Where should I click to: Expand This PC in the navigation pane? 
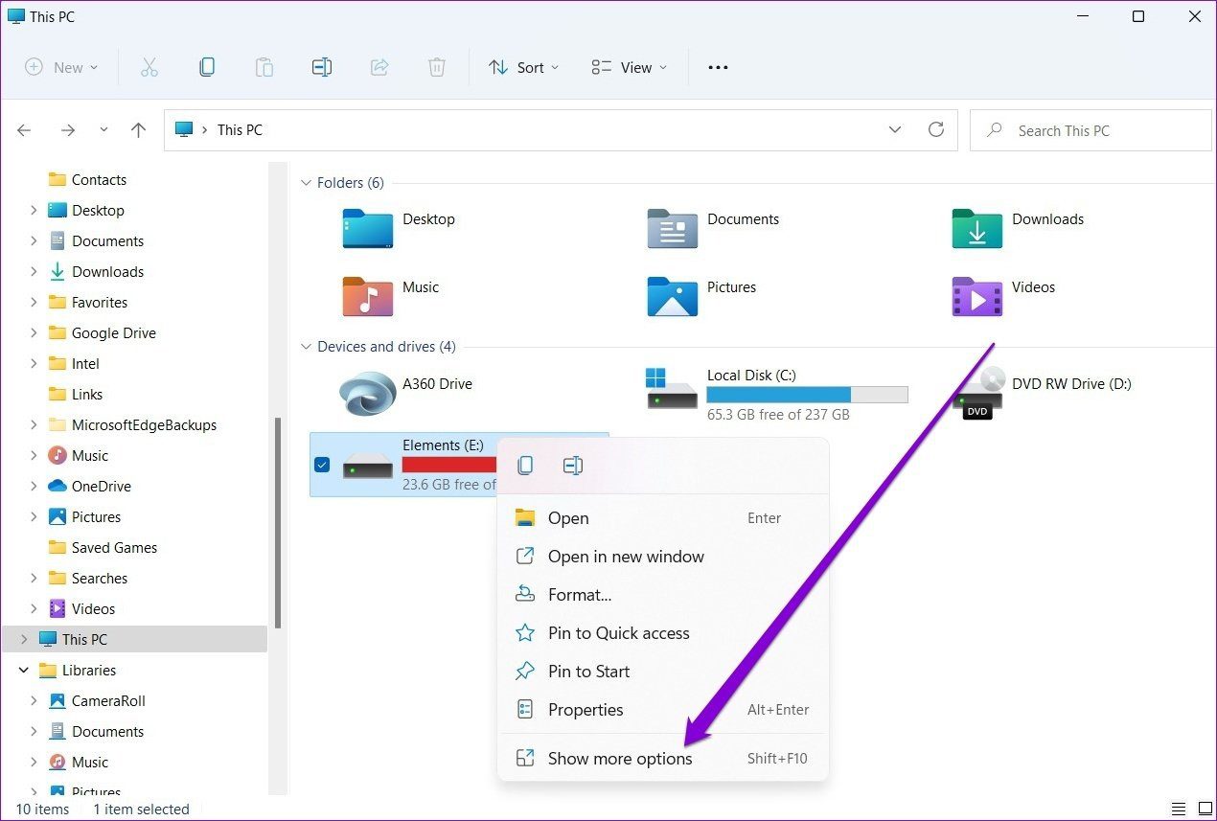[24, 640]
